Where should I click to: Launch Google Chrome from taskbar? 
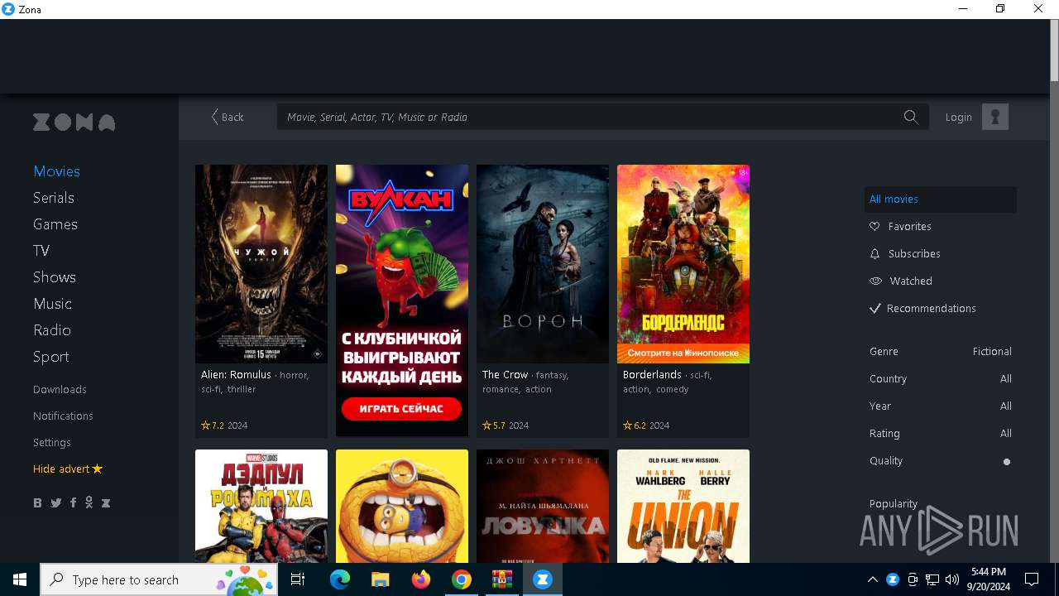click(461, 579)
